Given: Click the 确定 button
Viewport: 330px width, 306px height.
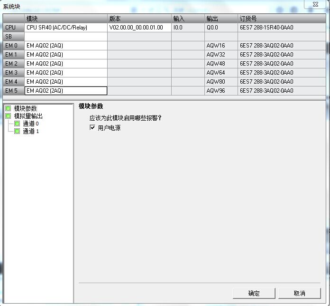Looking at the screenshot, I should (x=254, y=293).
